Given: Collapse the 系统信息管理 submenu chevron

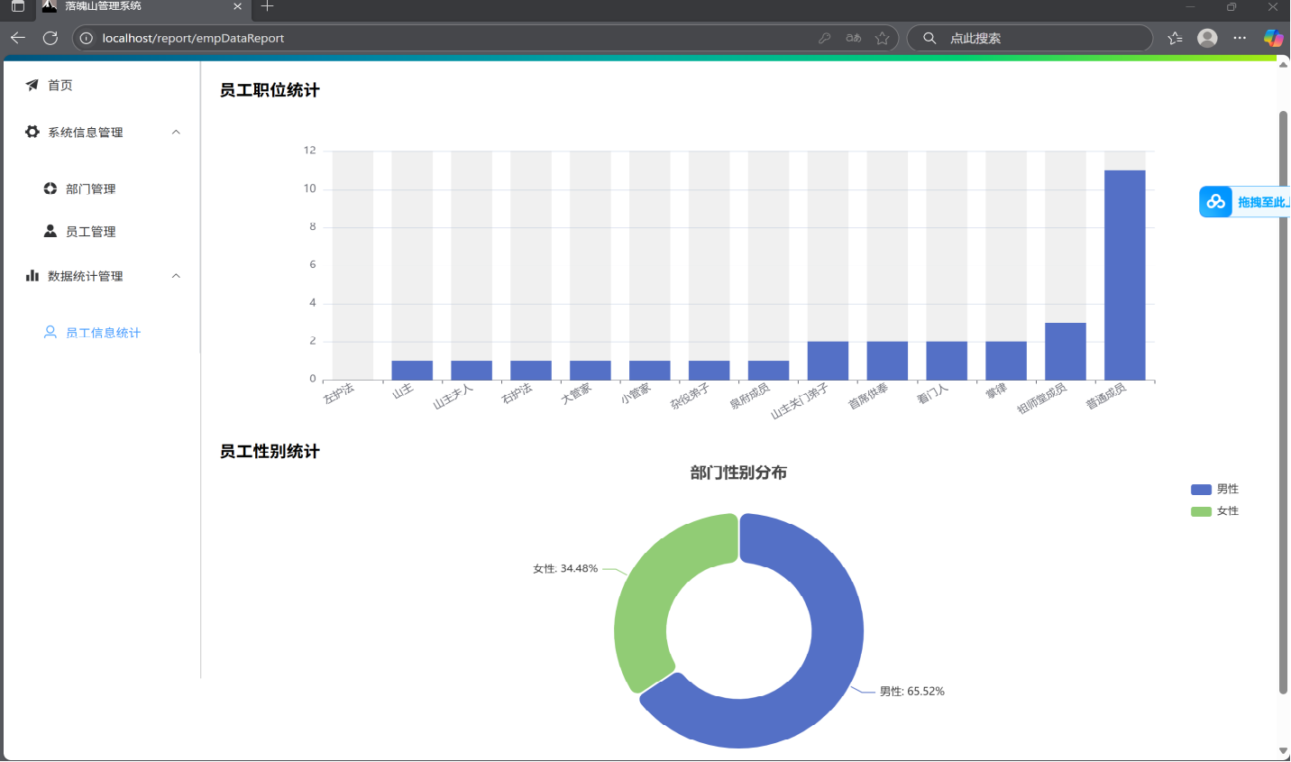Looking at the screenshot, I should 176,132.
